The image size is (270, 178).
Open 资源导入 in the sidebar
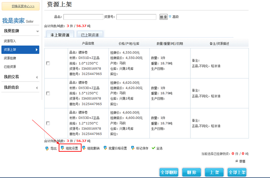click(10, 41)
